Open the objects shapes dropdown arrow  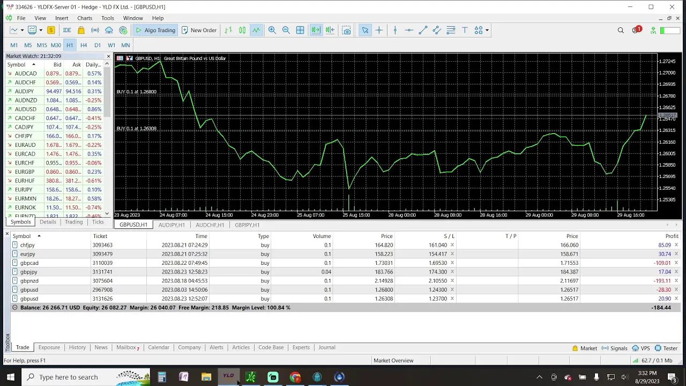click(x=487, y=31)
